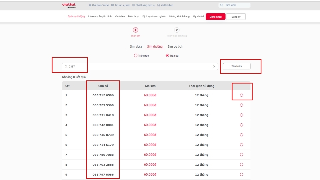Viewport: 320px width, 180px height.
Task: Click sim number 038 797 8086
Action: pos(103,174)
